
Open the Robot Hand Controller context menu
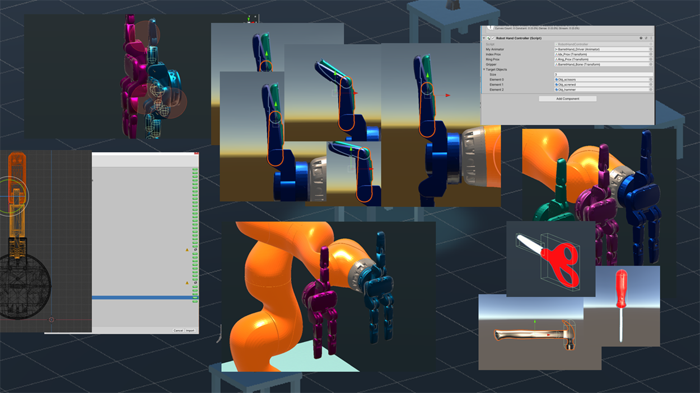tap(651, 38)
